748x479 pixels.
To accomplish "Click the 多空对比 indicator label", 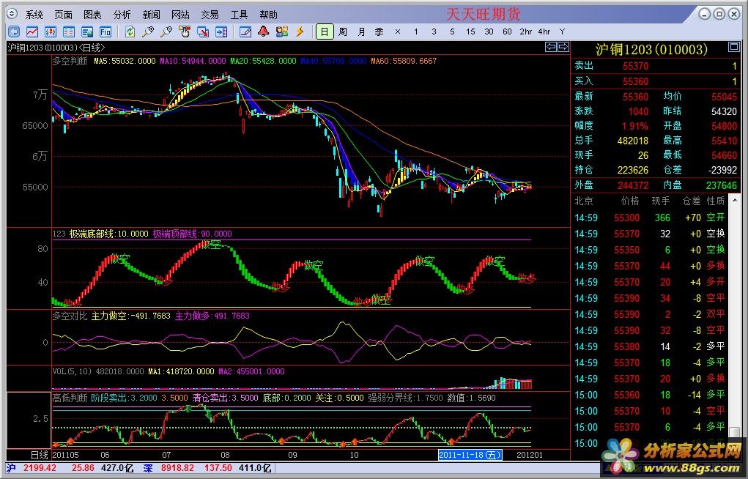I will coord(70,316).
